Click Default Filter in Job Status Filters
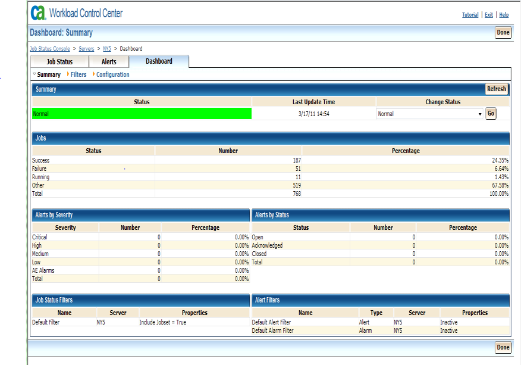521x365 pixels. point(46,322)
